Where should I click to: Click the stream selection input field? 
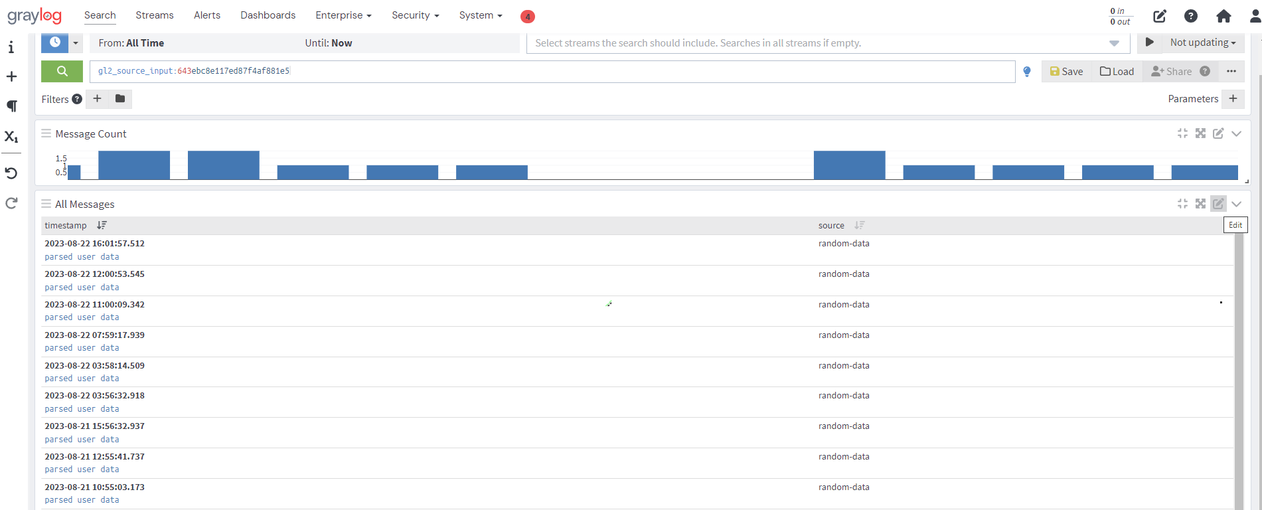(817, 43)
